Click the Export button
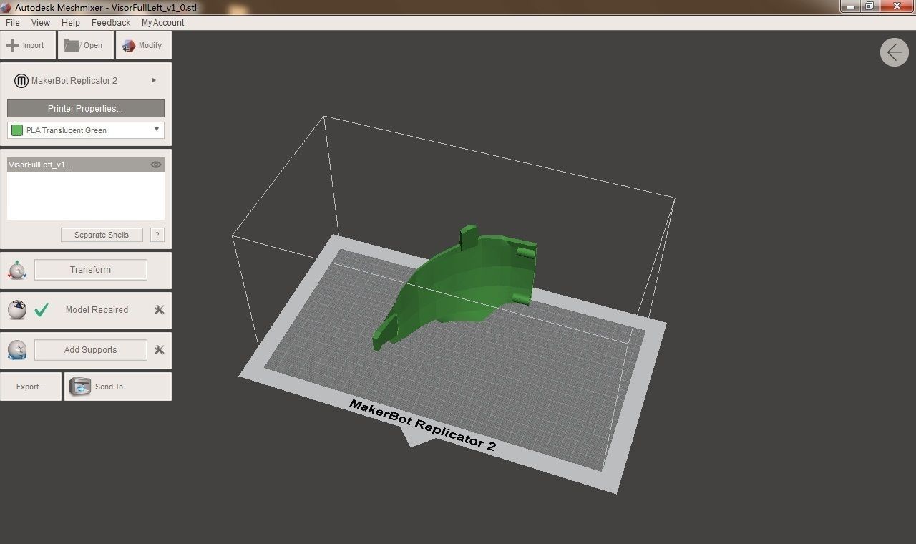The width and height of the screenshot is (916, 544). (31, 387)
